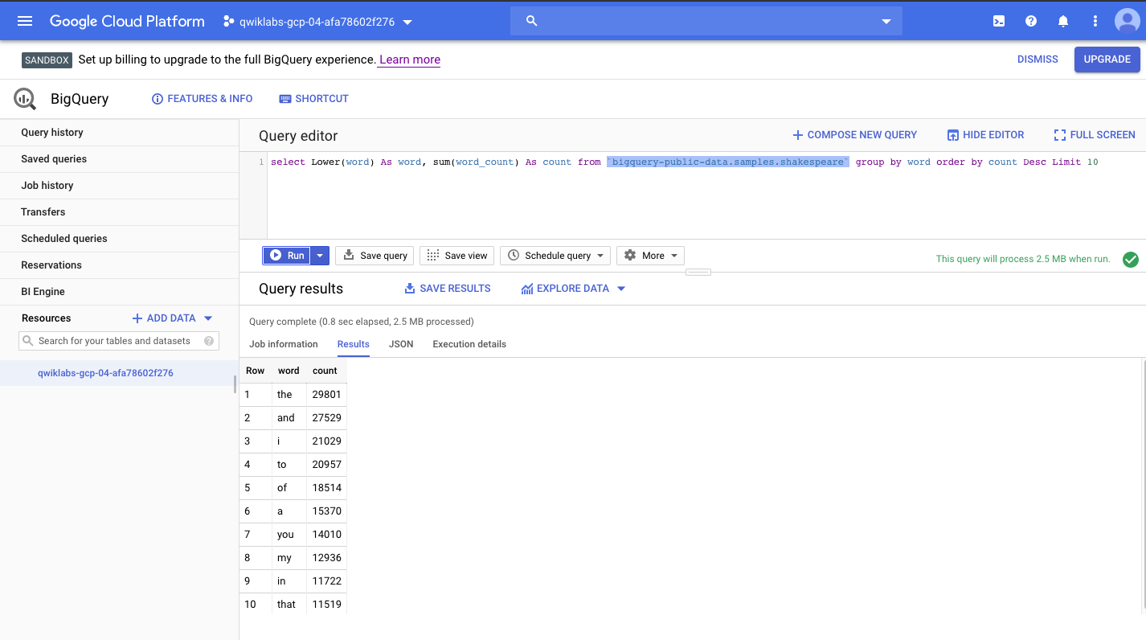1146x640 pixels.
Task: Open the EXPLORE DATA dropdown
Action: pos(573,289)
